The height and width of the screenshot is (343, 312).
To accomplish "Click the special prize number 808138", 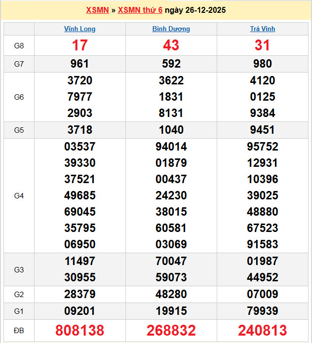I will tap(80, 330).
